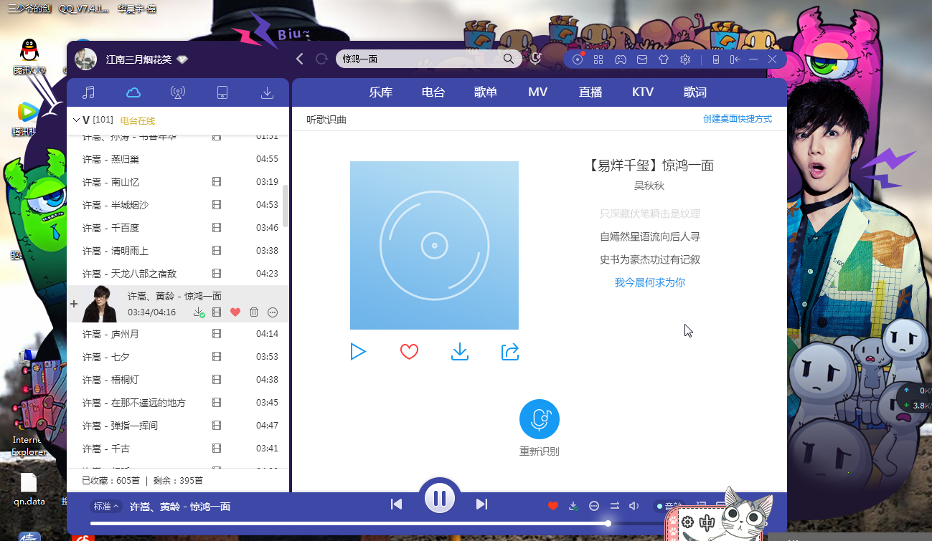Collapse the V [101] playlist
Screen dimensions: 932x541
(x=76, y=120)
